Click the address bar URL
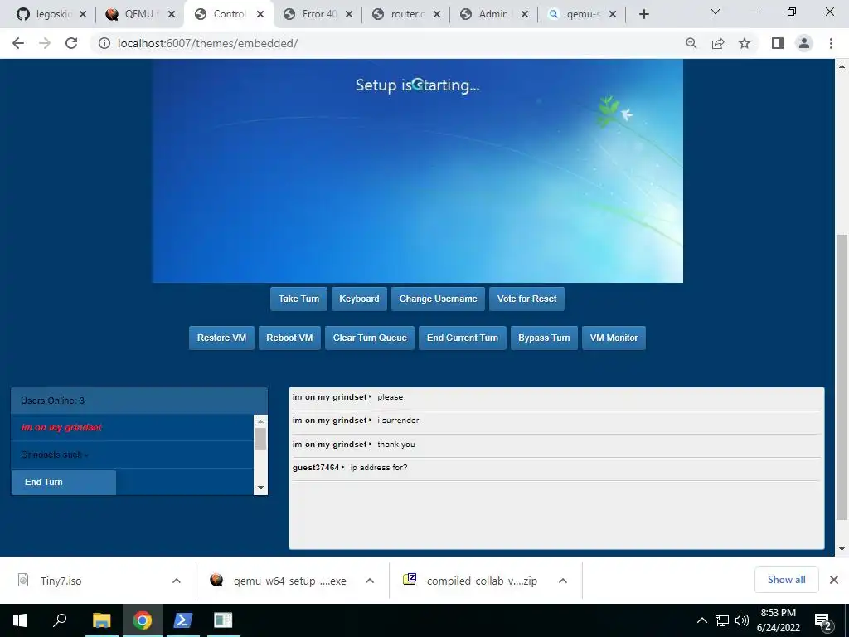Viewport: 849px width, 637px height. click(x=208, y=43)
